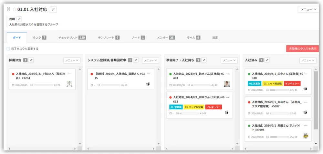Click the fullscreen expand icon beside the title

click(9, 9)
